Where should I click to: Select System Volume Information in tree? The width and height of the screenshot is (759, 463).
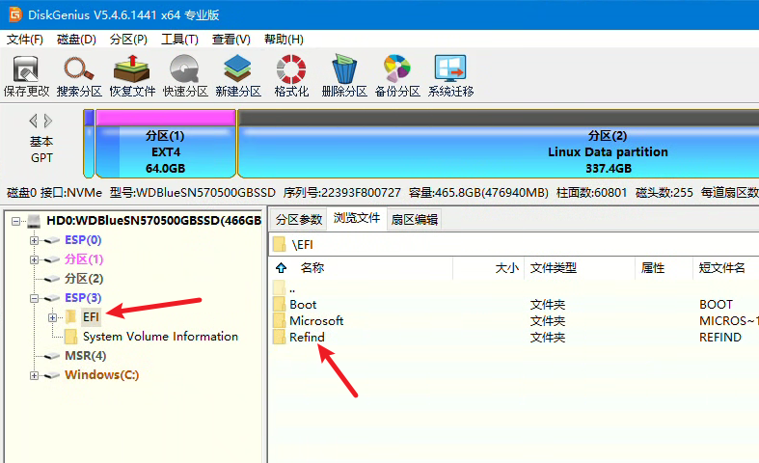pos(160,336)
